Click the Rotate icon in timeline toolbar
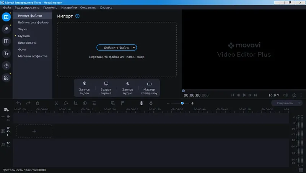306x173 pixels. (x=66, y=103)
